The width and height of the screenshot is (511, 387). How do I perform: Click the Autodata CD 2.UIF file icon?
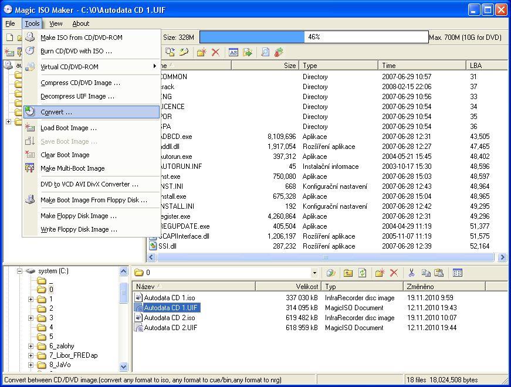point(139,328)
